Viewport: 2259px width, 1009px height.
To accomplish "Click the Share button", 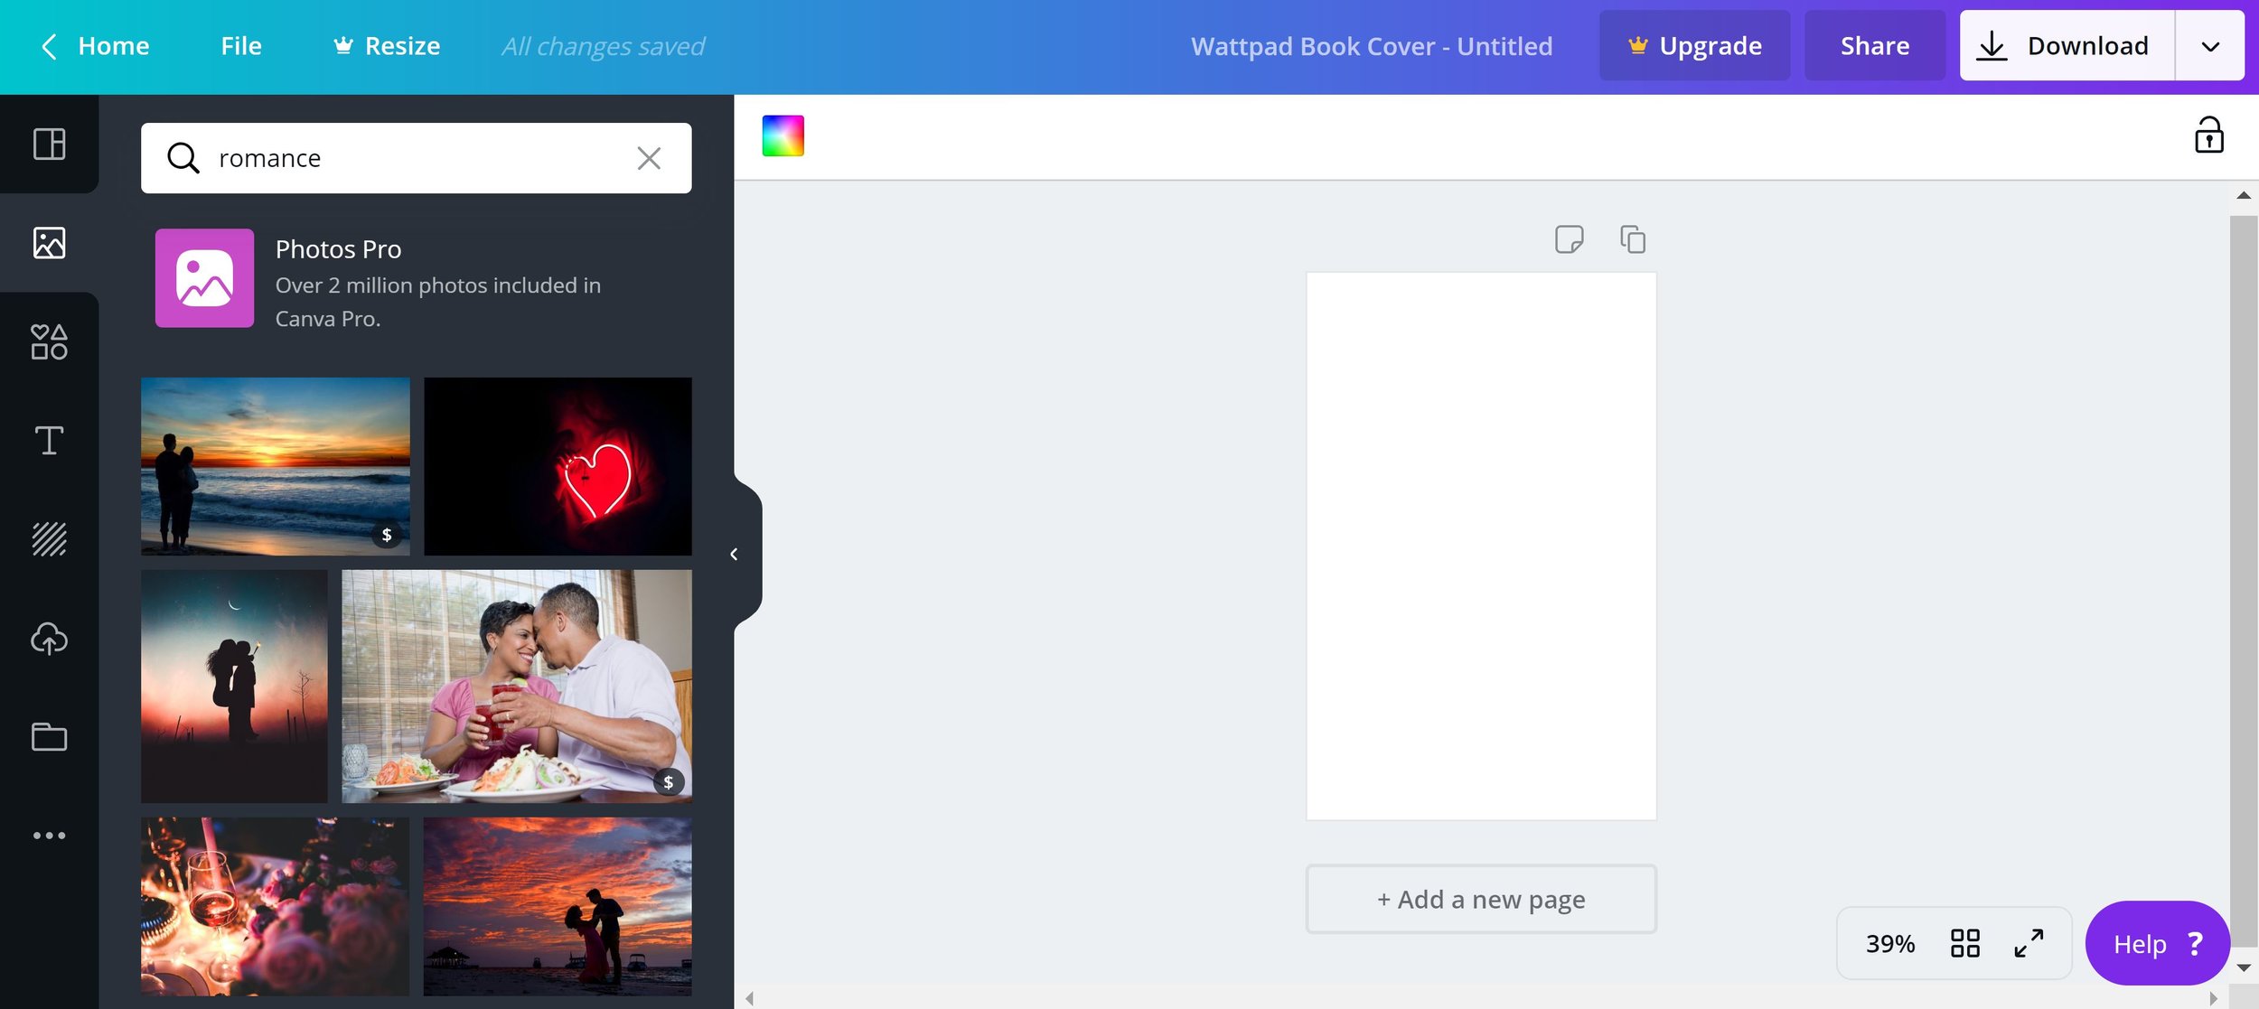I will [x=1875, y=46].
